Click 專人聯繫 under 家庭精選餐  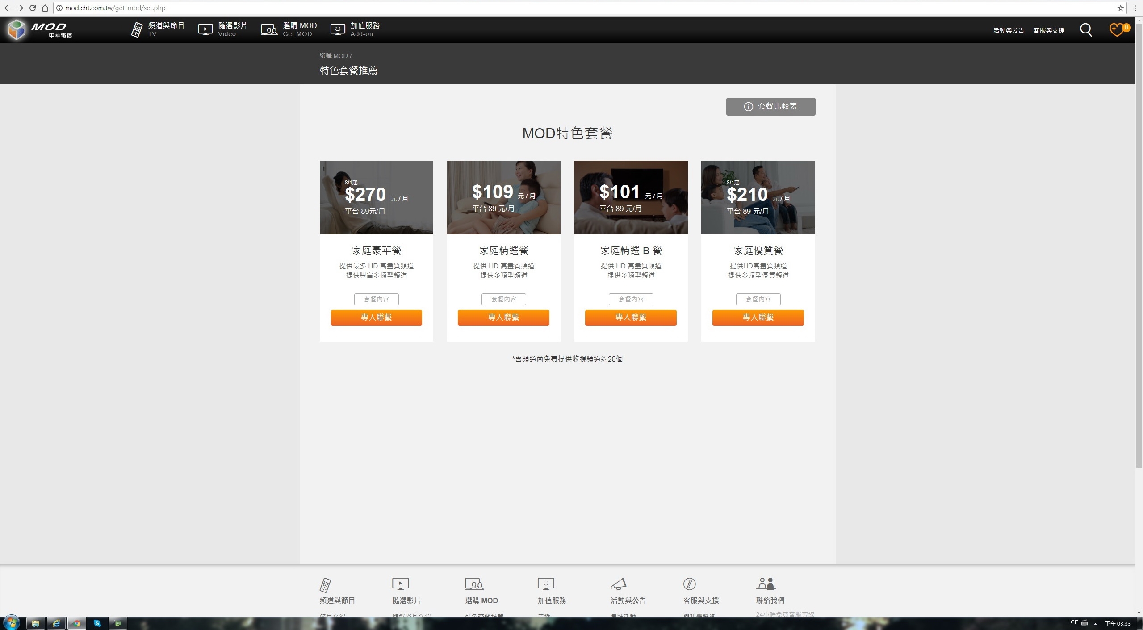tap(503, 317)
